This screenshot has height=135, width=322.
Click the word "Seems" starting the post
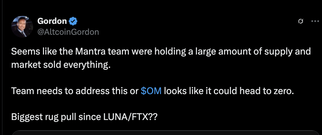click(x=23, y=51)
